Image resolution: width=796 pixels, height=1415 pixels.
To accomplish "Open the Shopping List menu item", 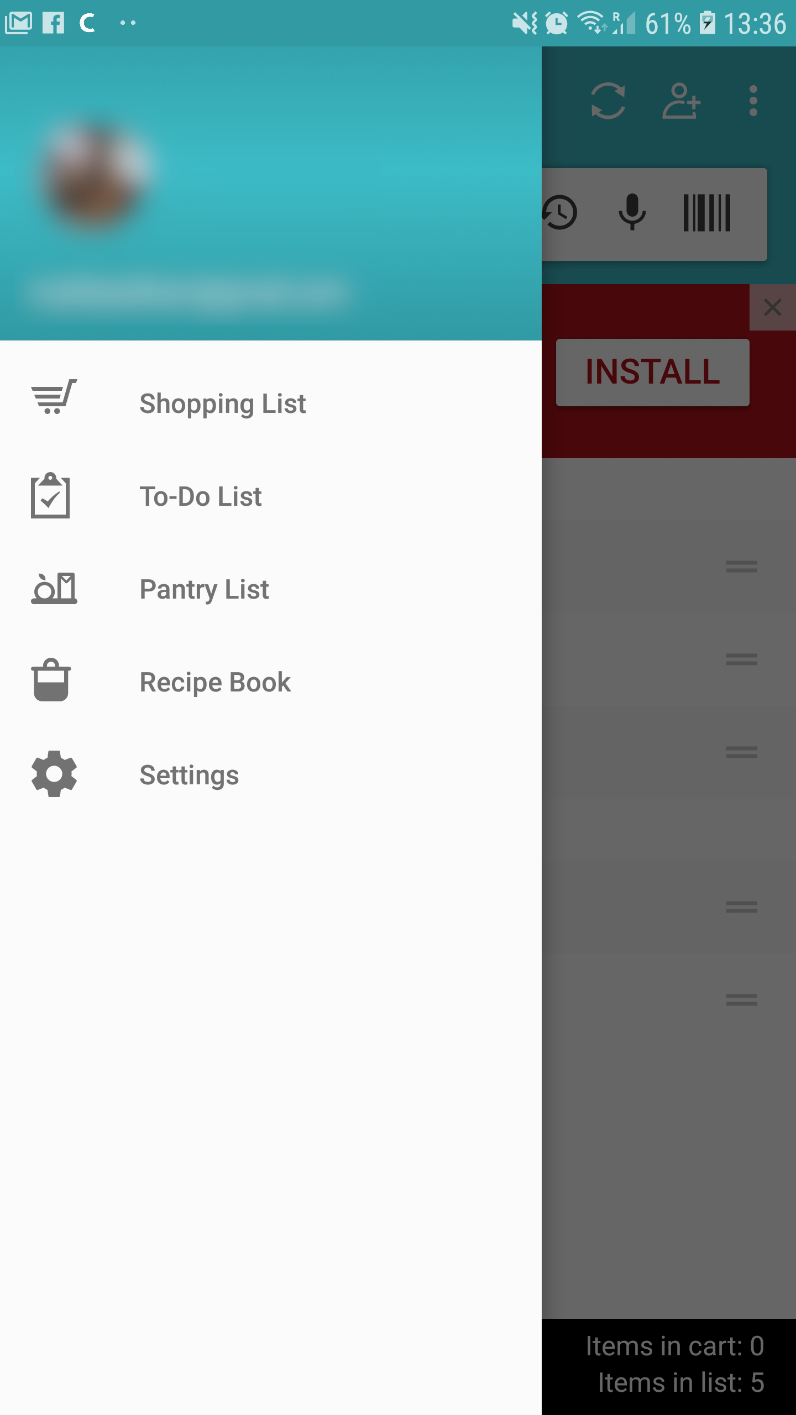I will click(x=271, y=403).
